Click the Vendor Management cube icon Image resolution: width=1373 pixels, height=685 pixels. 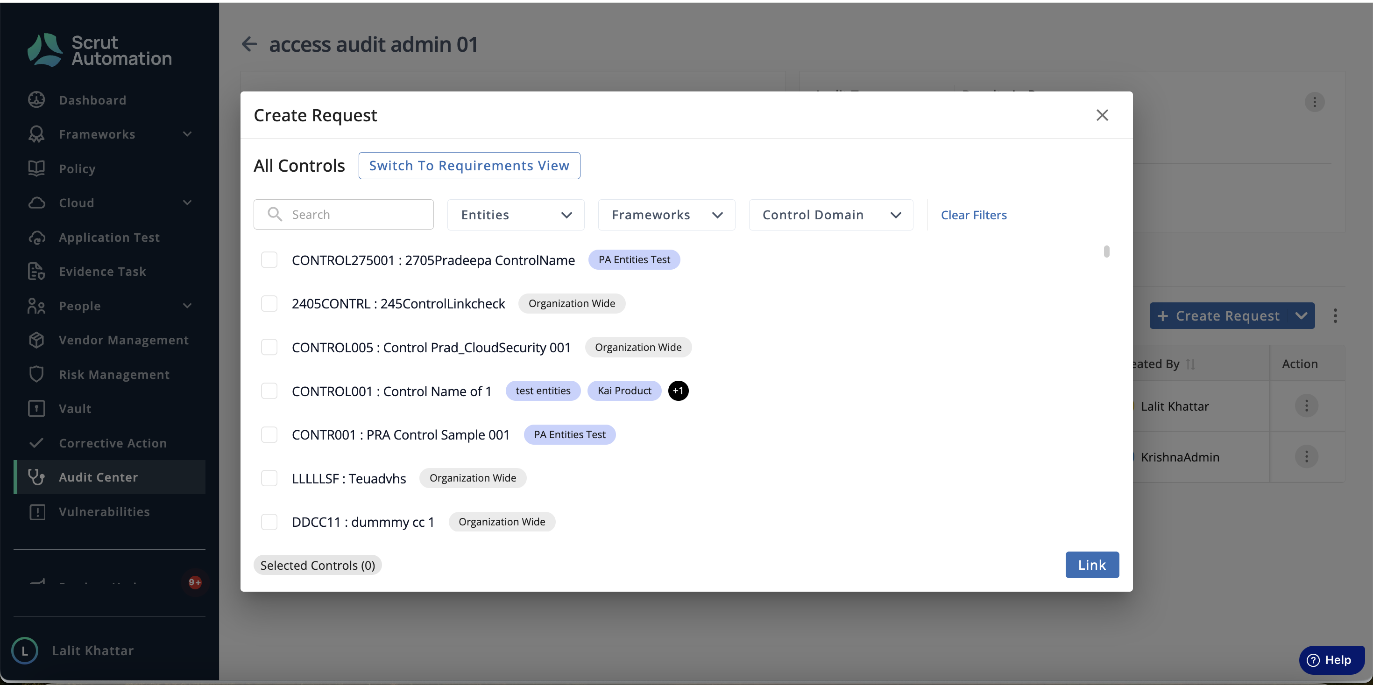[x=36, y=340]
